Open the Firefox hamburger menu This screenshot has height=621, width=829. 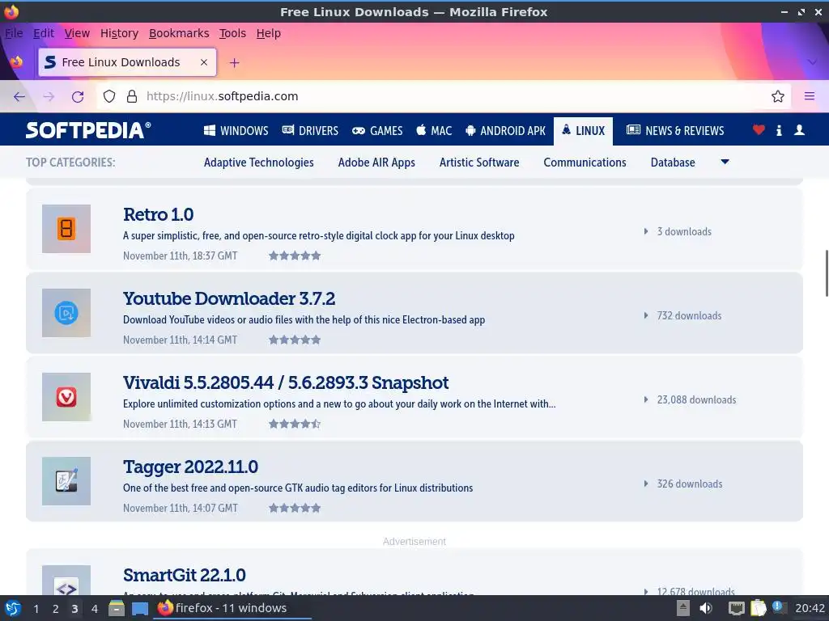pos(809,96)
